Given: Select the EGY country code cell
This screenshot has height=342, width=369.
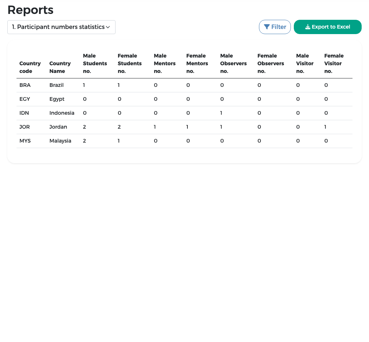Looking at the screenshot, I should click(x=25, y=99).
